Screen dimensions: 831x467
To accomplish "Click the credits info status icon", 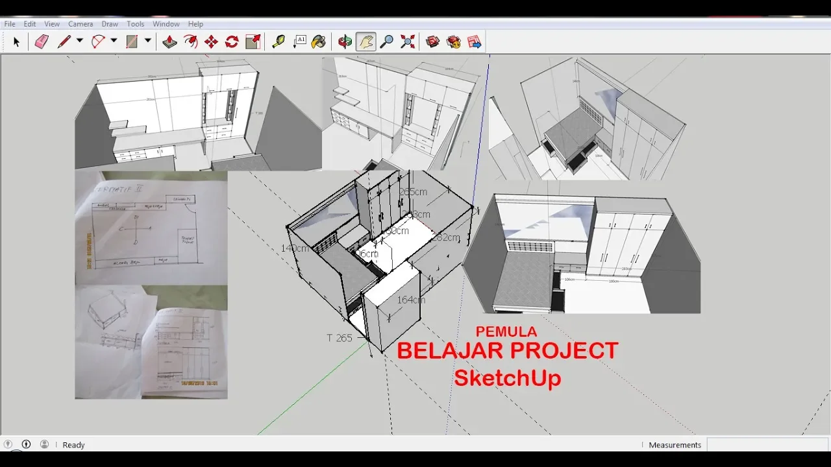I will 26,444.
